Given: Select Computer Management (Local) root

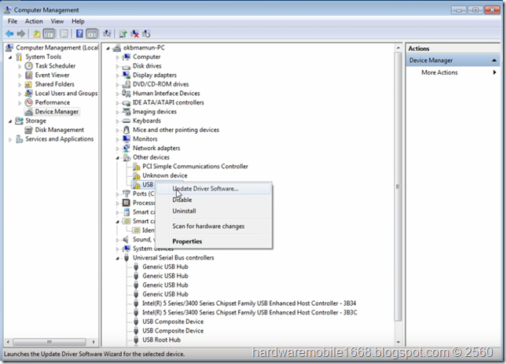Looking at the screenshot, I should pos(57,48).
